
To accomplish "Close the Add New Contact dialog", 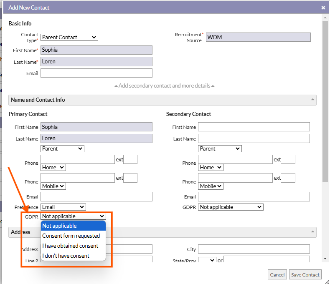I will pyautogui.click(x=323, y=8).
